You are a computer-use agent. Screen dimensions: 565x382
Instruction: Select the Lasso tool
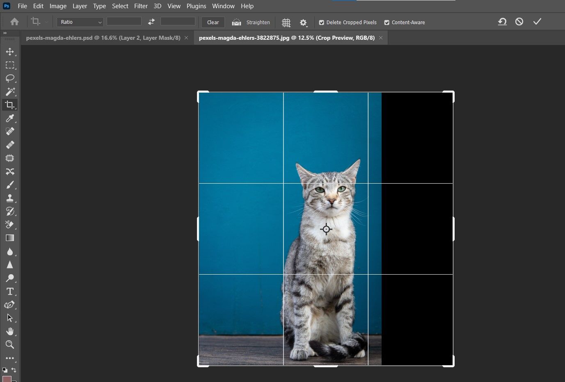tap(10, 78)
